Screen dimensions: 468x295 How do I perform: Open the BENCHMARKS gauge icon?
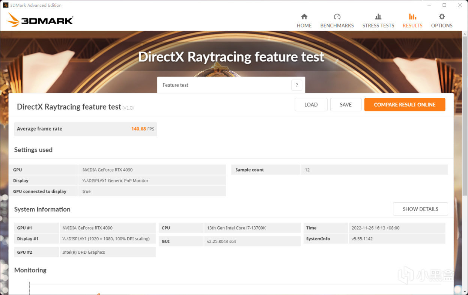pyautogui.click(x=337, y=17)
